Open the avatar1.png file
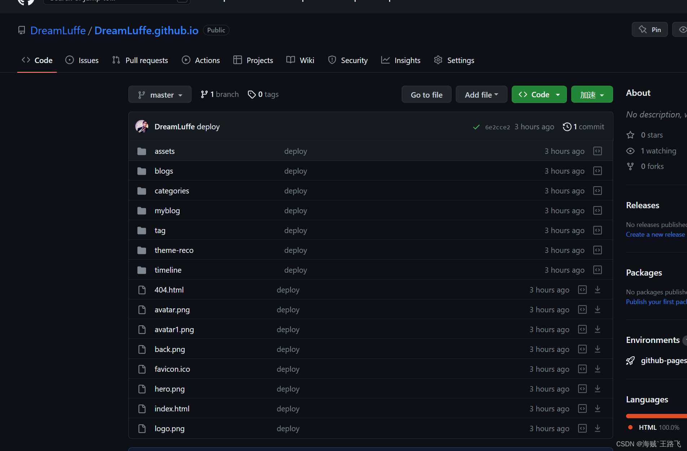This screenshot has height=451, width=687. click(174, 330)
